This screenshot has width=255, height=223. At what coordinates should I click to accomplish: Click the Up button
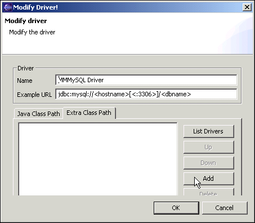tap(208, 147)
